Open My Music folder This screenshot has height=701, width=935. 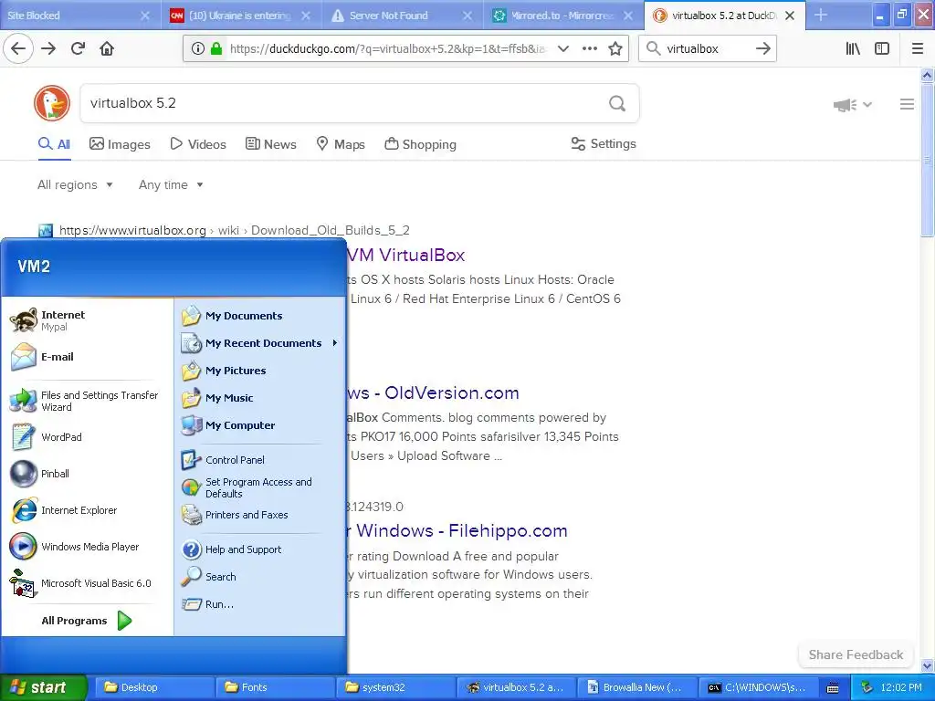(x=260, y=398)
